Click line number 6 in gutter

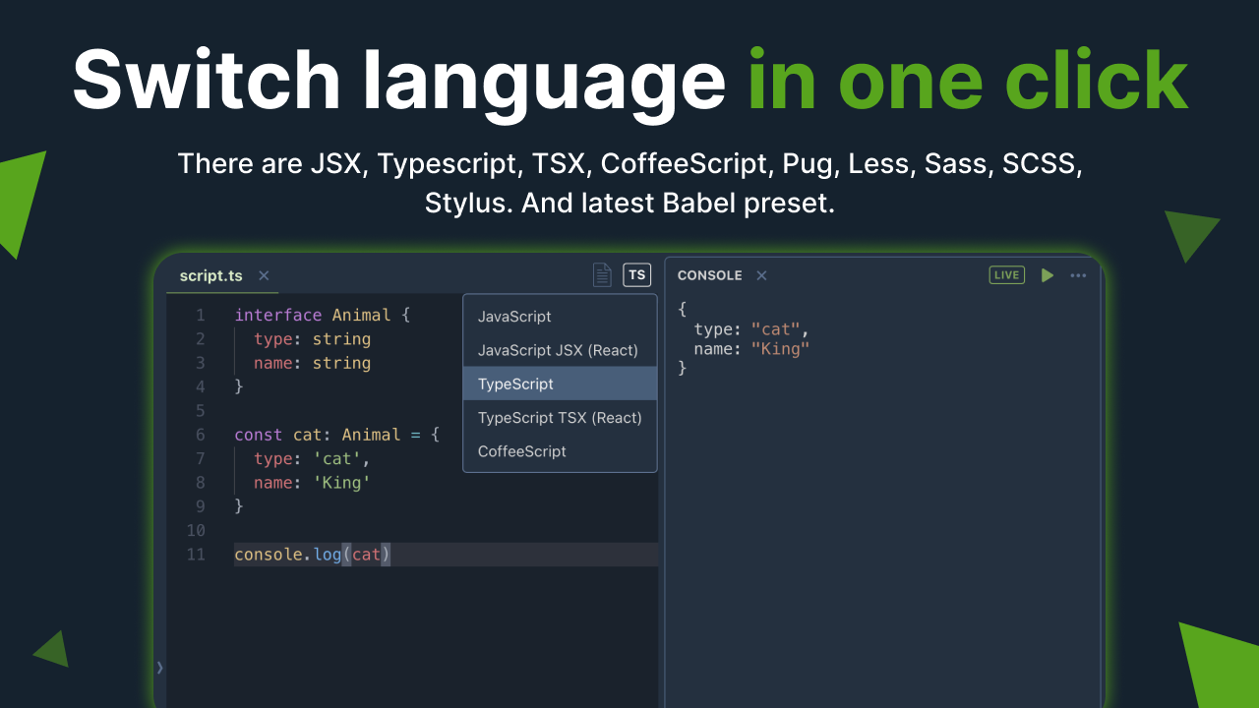(200, 435)
